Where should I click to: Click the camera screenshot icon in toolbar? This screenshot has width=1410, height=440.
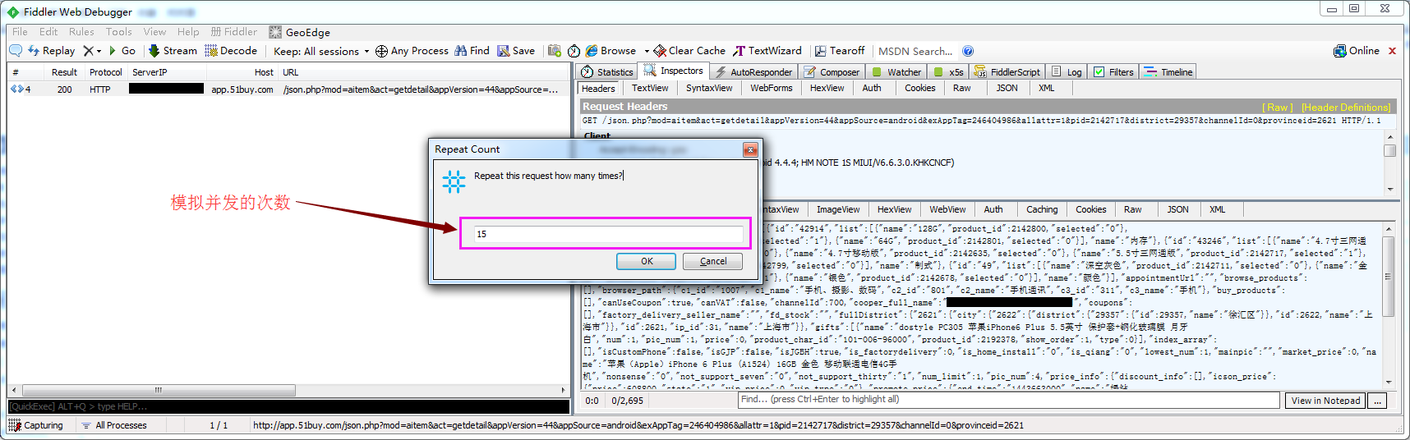coord(555,51)
